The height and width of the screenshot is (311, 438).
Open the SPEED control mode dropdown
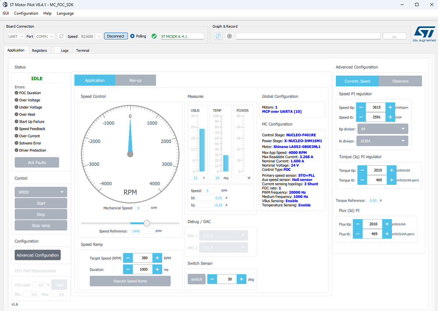41,192
